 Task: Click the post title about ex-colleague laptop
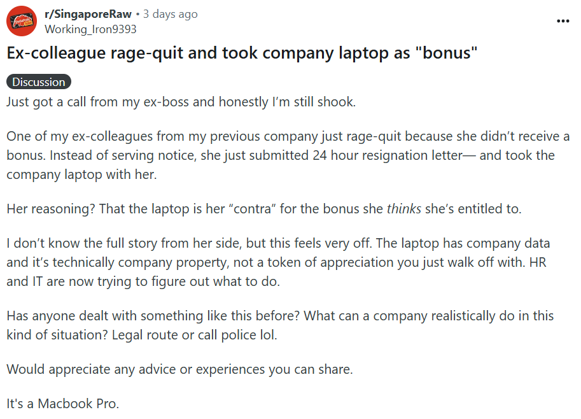(242, 53)
